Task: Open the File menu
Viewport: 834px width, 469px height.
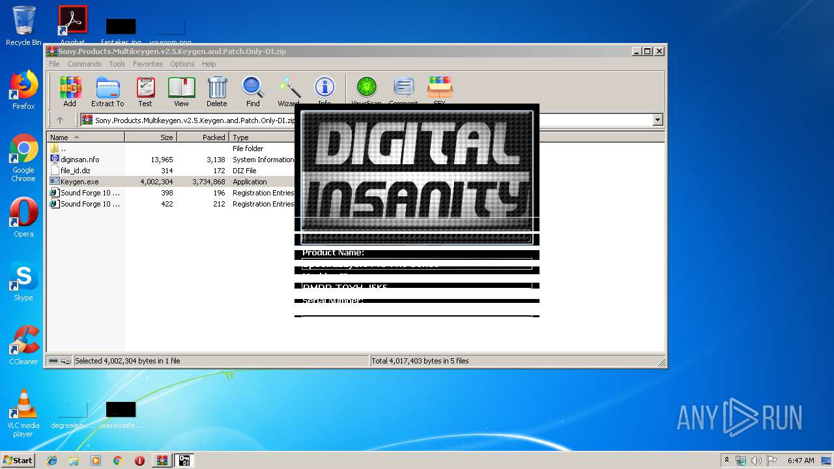Action: [x=54, y=64]
